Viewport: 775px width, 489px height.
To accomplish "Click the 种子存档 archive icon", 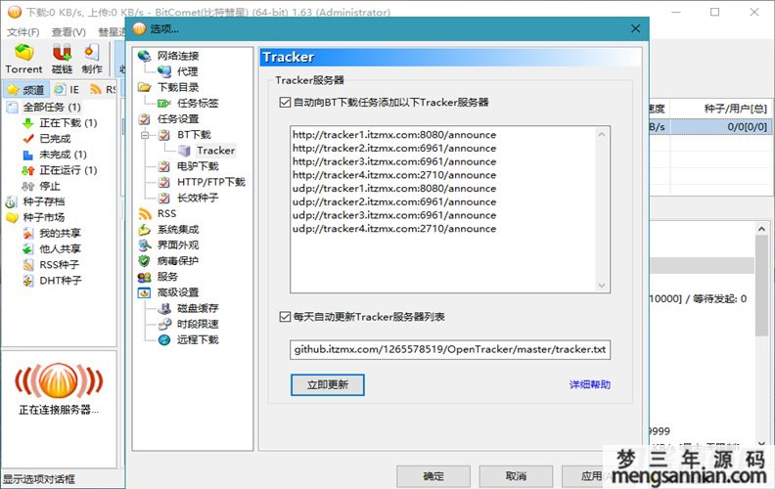I will click(12, 202).
